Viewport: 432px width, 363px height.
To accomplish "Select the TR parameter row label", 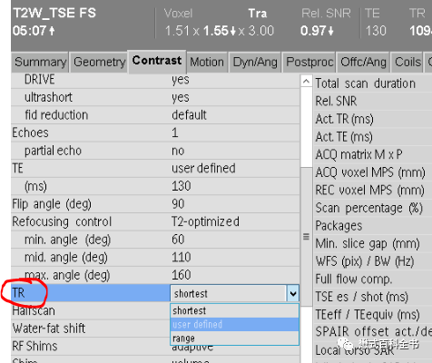I will point(18,293).
